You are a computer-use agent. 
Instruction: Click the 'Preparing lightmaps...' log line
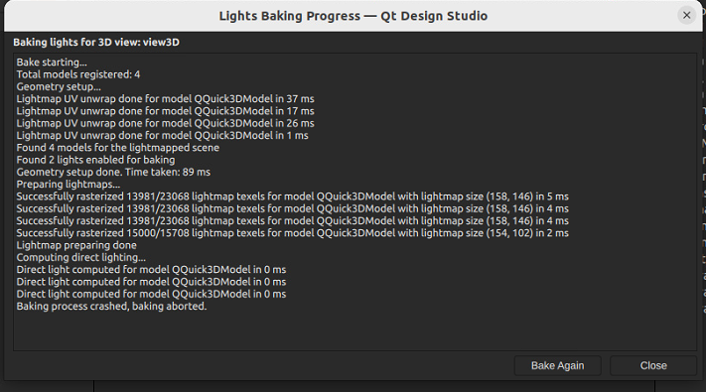pyautogui.click(x=69, y=184)
